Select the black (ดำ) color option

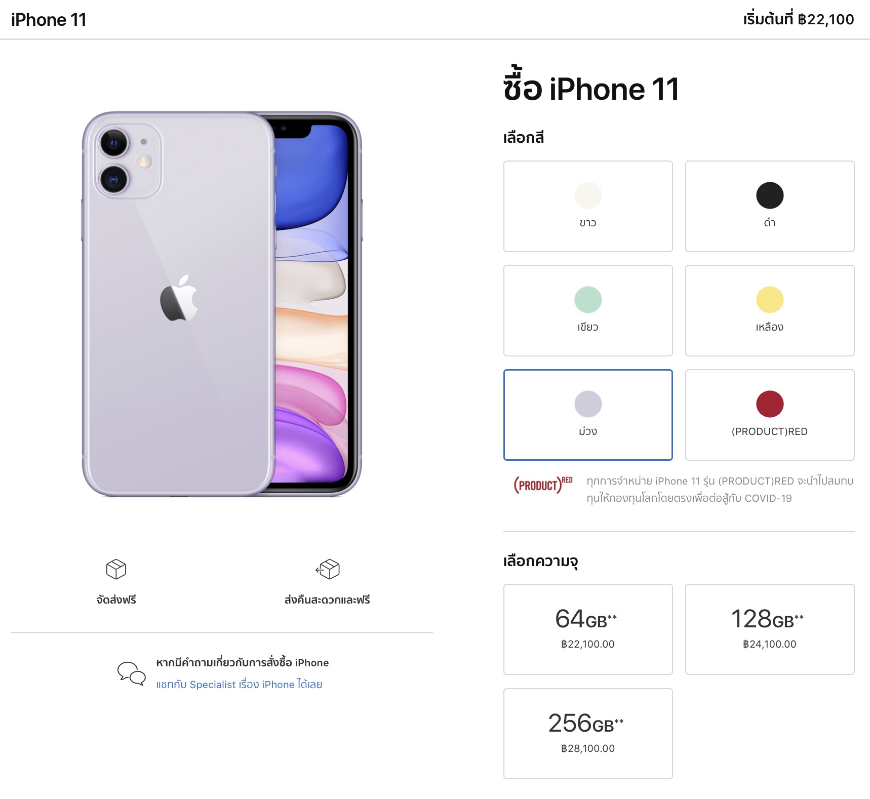click(x=770, y=206)
